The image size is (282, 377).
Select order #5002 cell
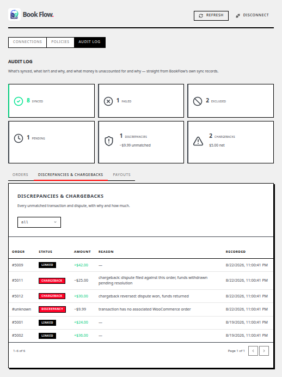coord(17,336)
